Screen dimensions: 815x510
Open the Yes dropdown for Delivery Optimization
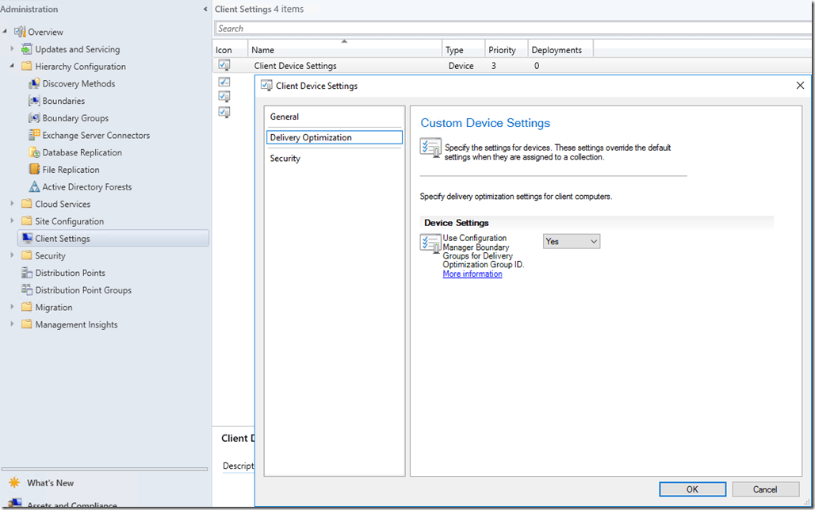point(571,241)
